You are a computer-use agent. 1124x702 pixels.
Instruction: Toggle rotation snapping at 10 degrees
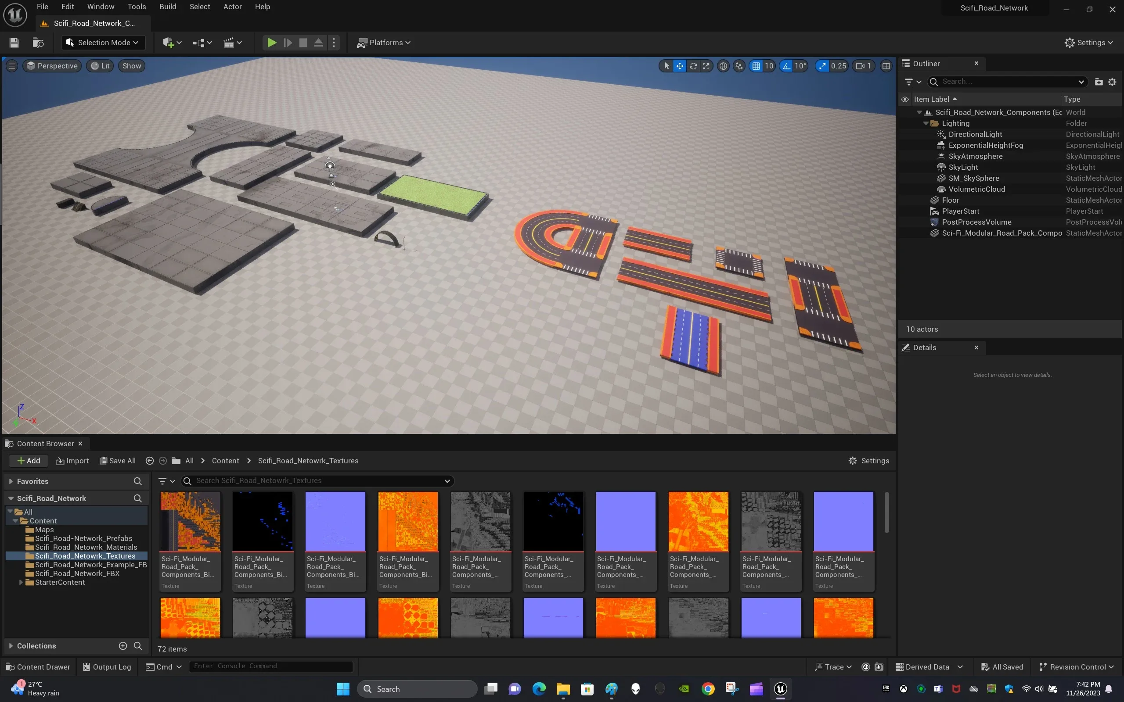point(786,66)
